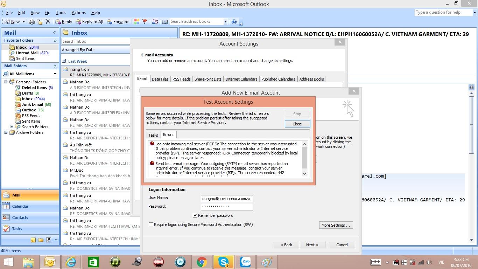This screenshot has width=478, height=269.
Task: Collapse the Last Week message group
Action: coord(64,61)
